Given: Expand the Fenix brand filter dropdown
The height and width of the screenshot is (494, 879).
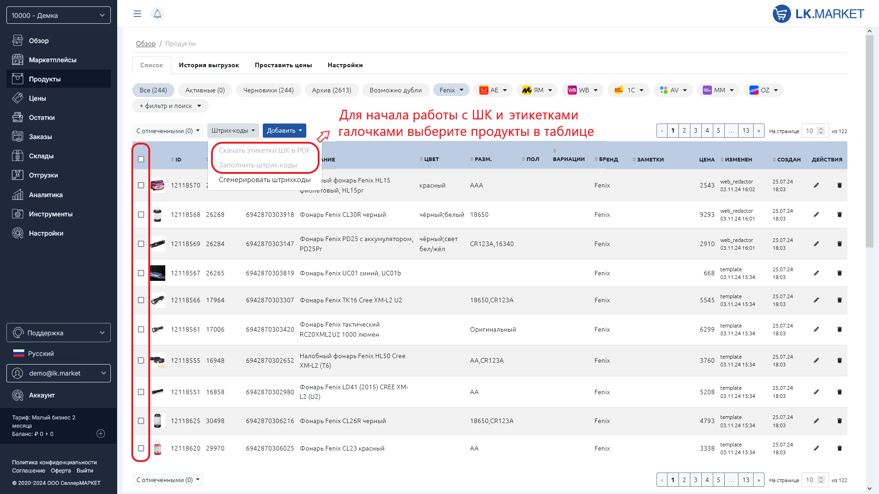Looking at the screenshot, I should click(451, 90).
